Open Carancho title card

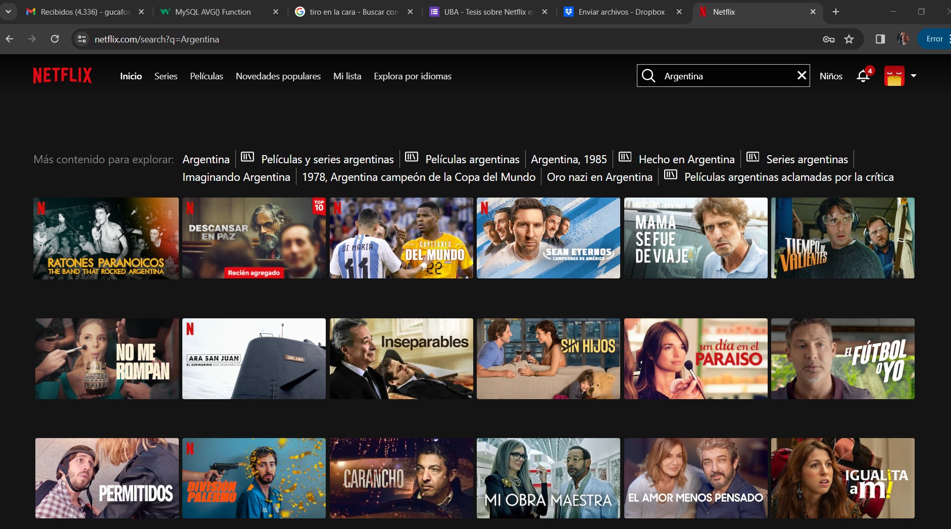coord(402,478)
